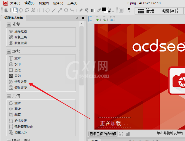The width and height of the screenshot is (185, 141).
Task: Open the 工具(T) menu
Action: (72, 3)
